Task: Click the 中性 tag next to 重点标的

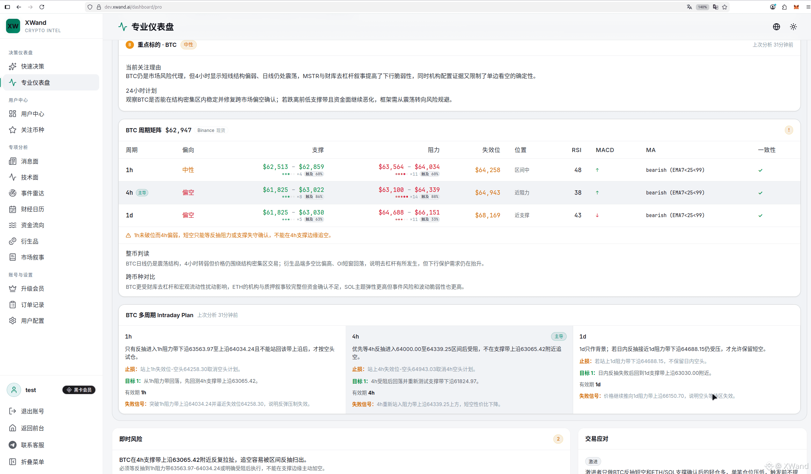Action: 188,45
